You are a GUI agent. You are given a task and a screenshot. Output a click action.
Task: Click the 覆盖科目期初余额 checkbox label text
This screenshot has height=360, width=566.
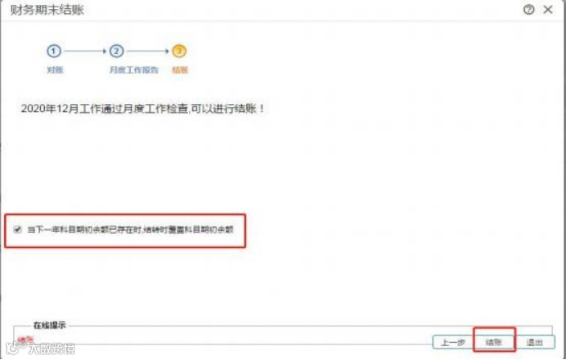coord(130,229)
